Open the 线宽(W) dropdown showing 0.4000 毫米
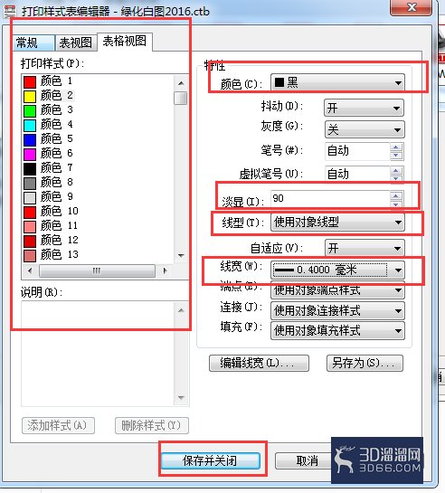This screenshot has width=445, height=493. 337,270
